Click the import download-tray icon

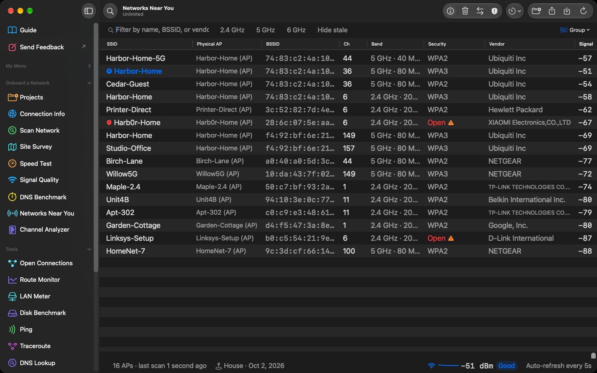pyautogui.click(x=567, y=11)
